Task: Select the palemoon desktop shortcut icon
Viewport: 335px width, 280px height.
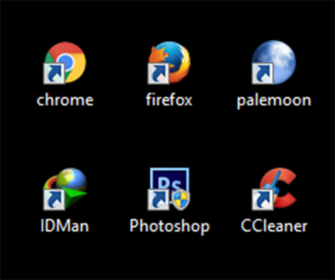Action: click(x=274, y=62)
